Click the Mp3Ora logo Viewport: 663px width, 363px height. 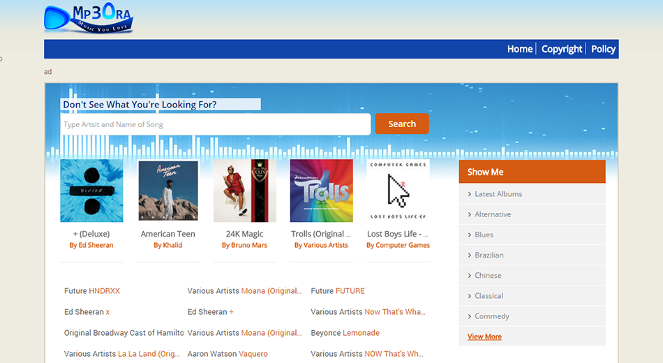tap(89, 18)
